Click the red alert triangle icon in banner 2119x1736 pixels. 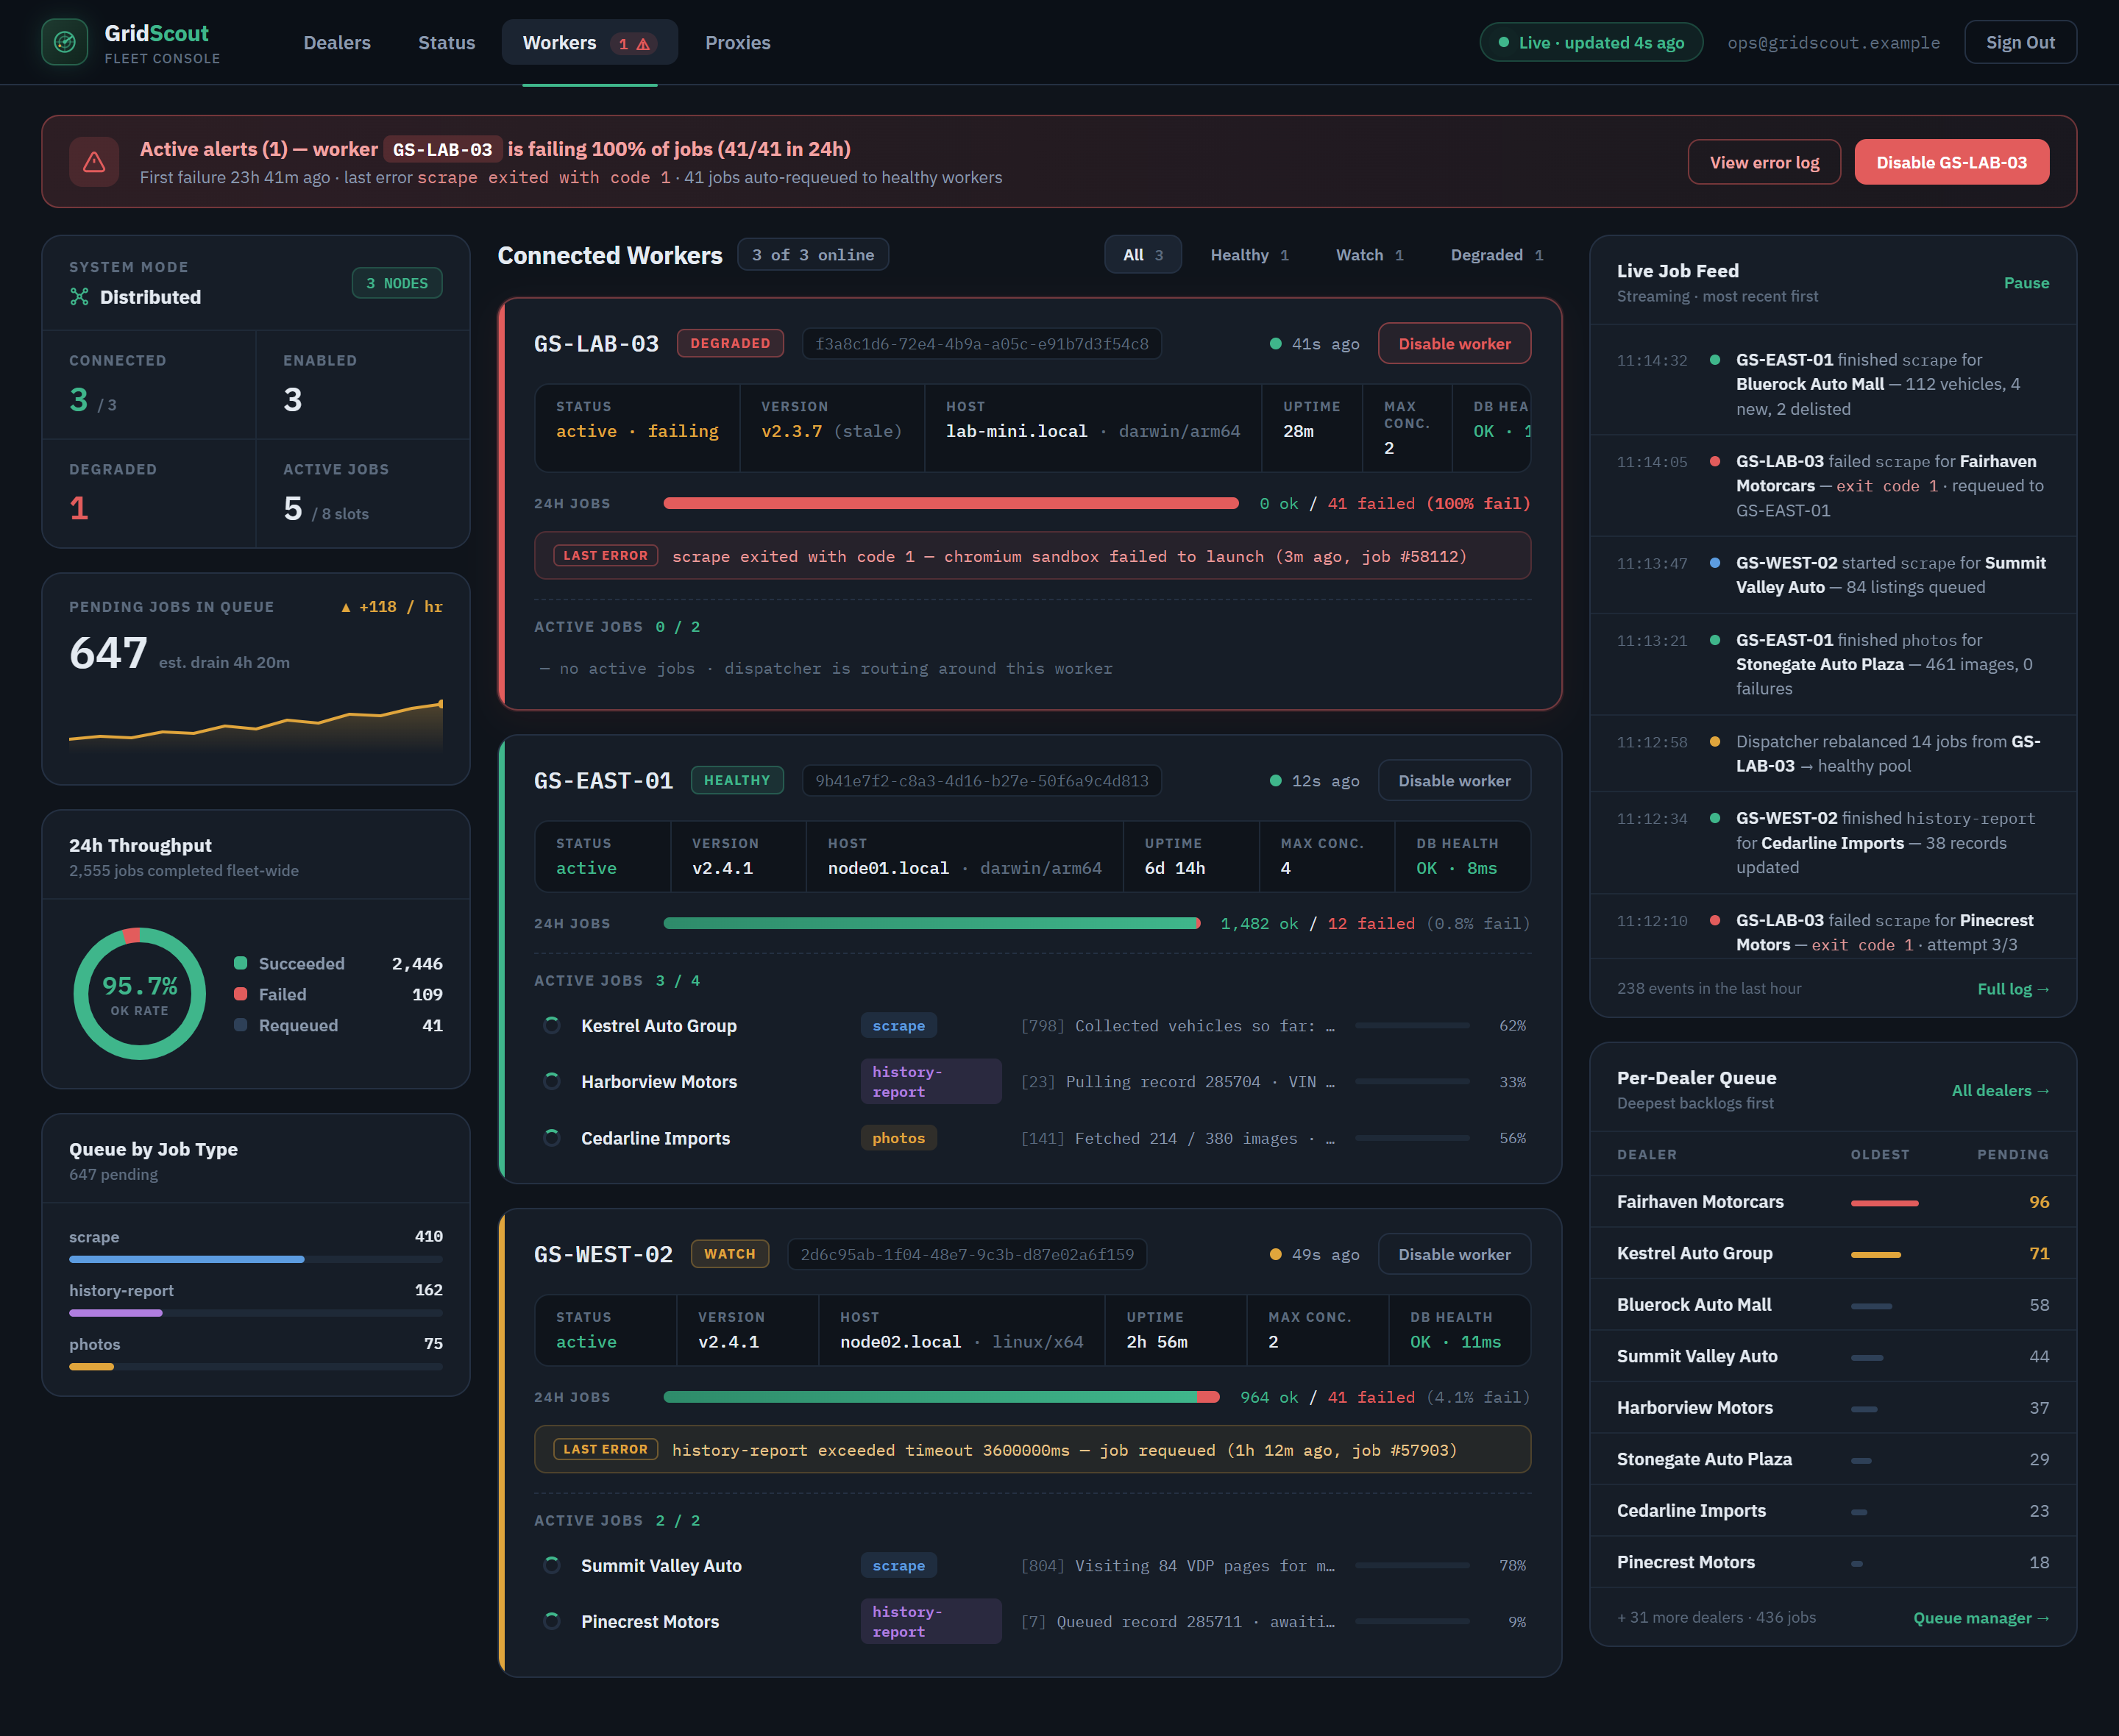tap(94, 162)
